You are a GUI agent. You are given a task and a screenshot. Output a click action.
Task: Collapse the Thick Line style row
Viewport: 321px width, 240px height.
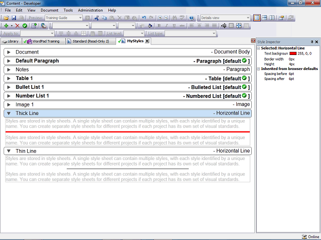coord(9,113)
